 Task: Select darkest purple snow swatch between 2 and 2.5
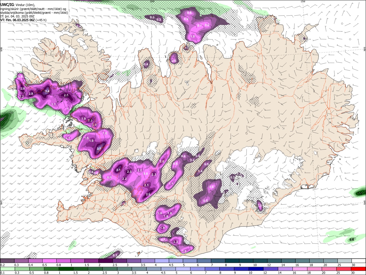coord(105,261)
